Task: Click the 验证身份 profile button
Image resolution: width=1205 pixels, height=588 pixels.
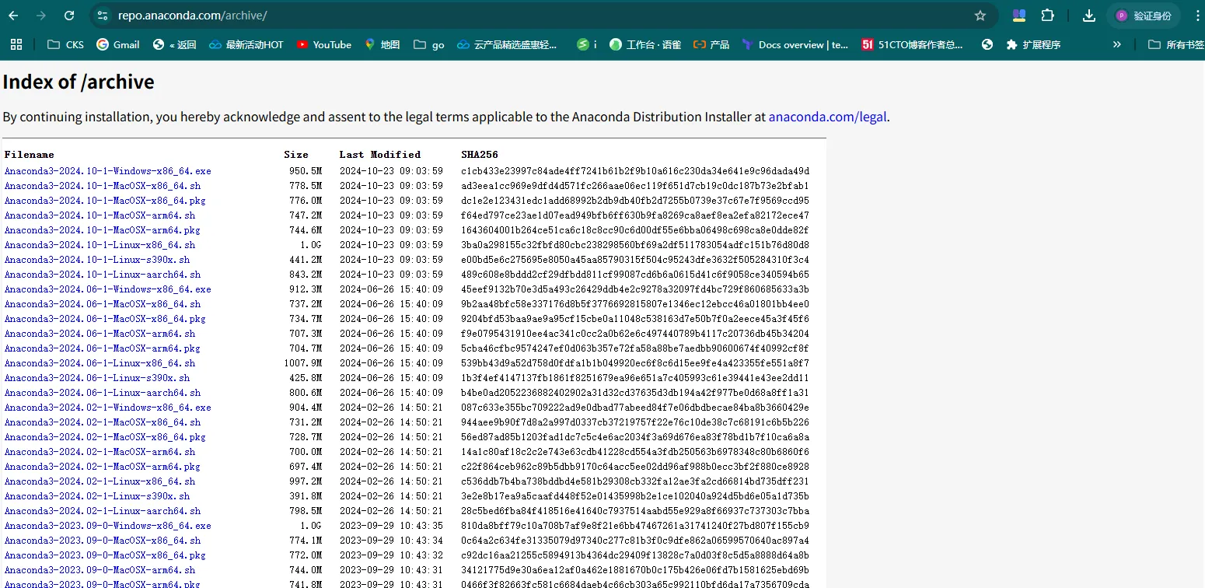Action: point(1144,16)
